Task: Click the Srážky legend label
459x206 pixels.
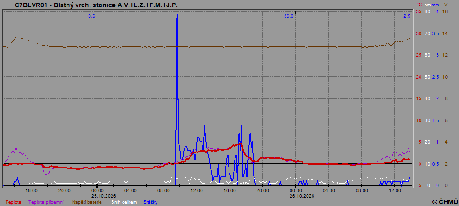Action: point(150,202)
